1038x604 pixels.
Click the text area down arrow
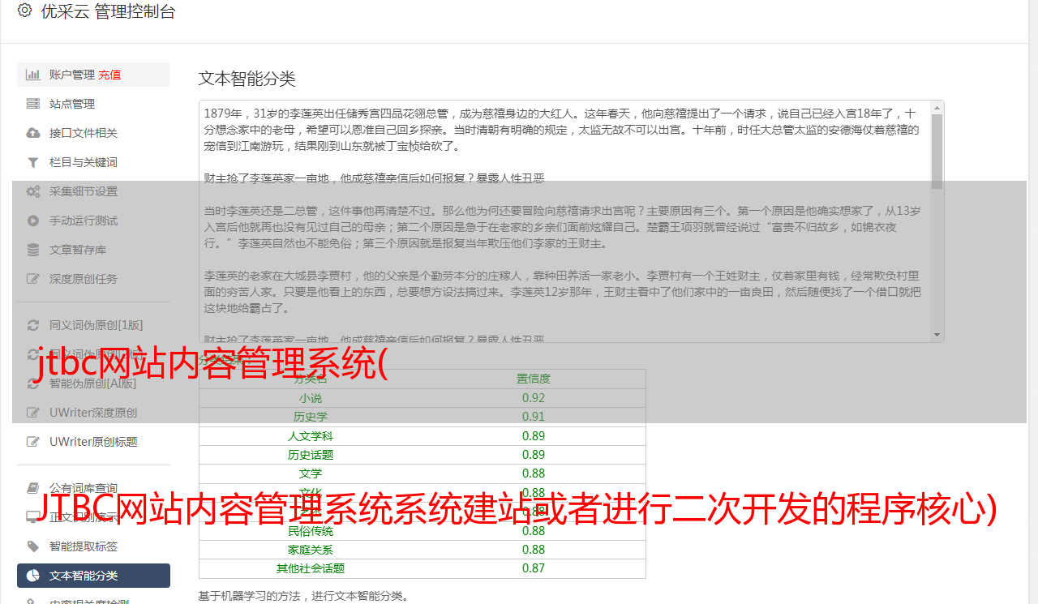[937, 335]
